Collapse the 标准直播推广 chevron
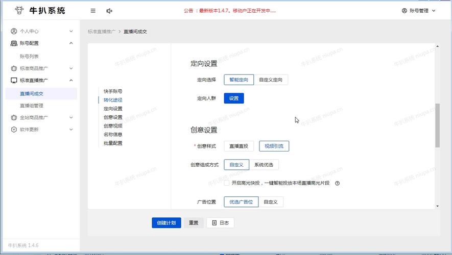 [x=71, y=80]
